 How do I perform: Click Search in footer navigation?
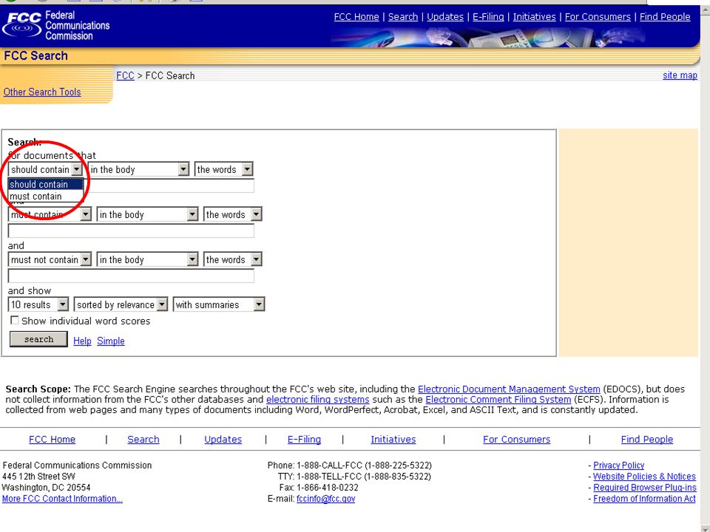[x=143, y=439]
